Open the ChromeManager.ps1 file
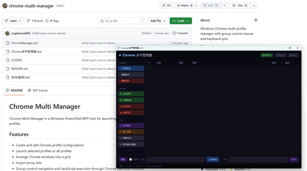This screenshot has height=171, width=307. (x=25, y=43)
